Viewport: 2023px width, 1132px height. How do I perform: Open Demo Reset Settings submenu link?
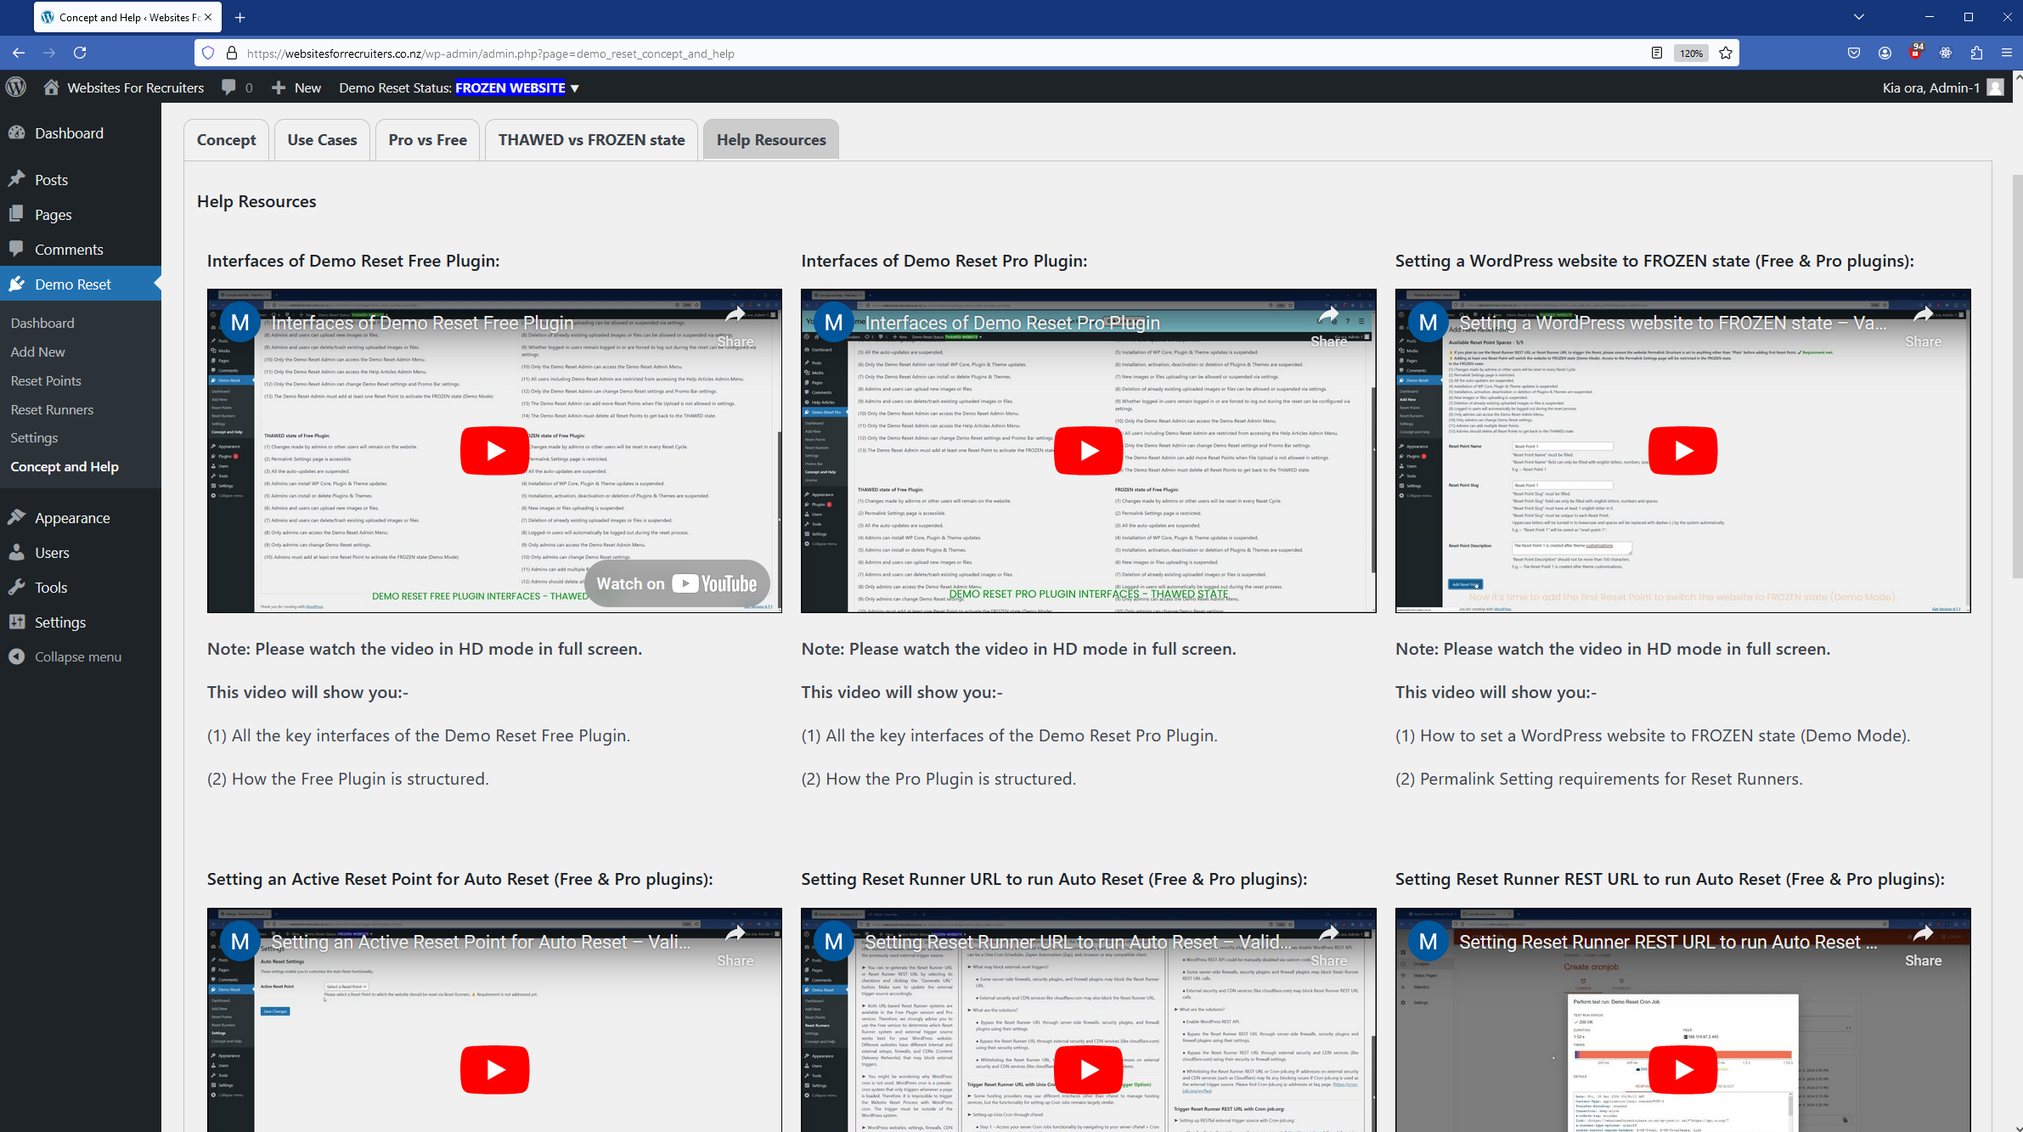click(34, 438)
